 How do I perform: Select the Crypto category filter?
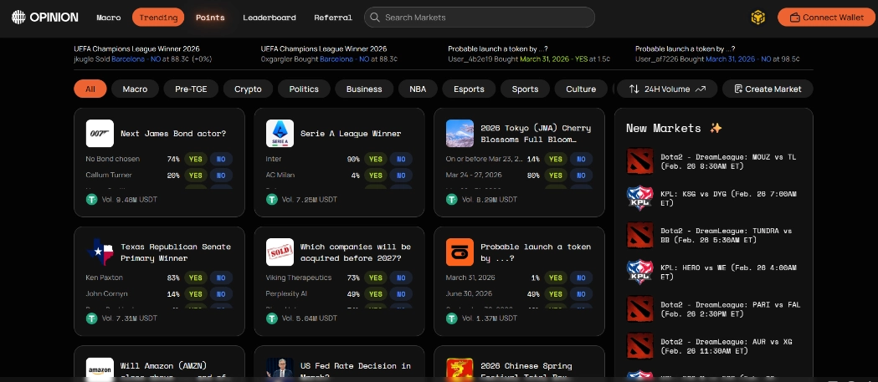tap(248, 89)
